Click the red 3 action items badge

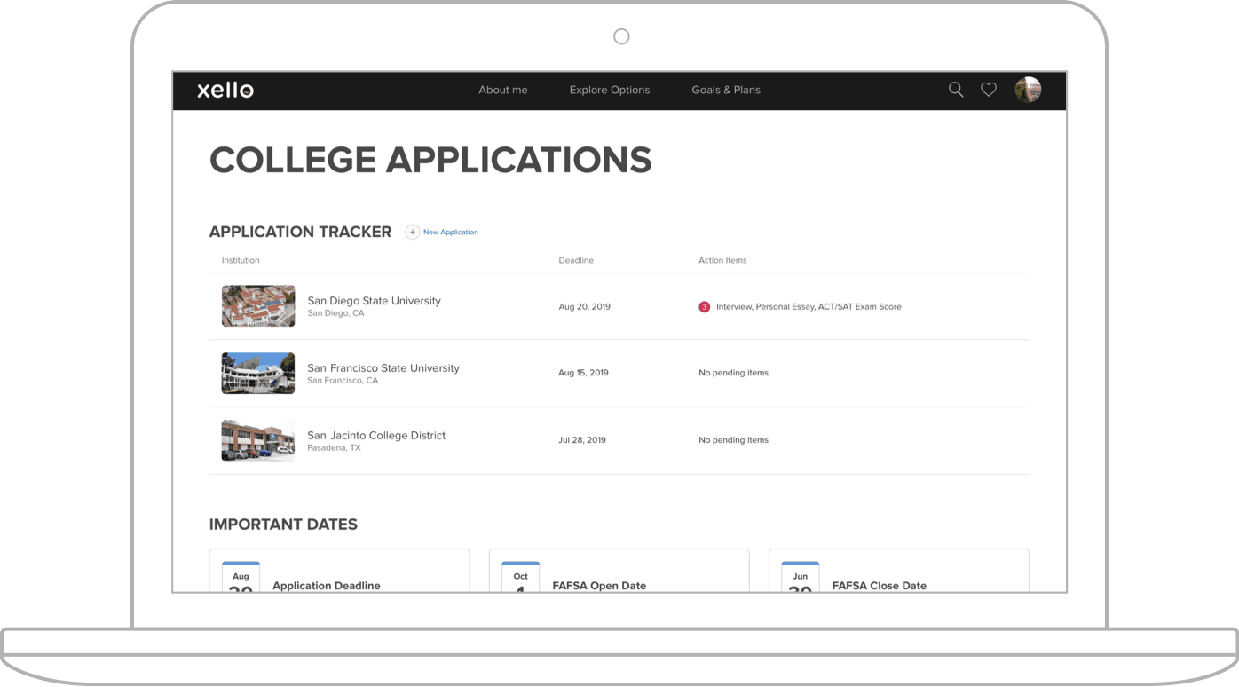[x=705, y=307]
